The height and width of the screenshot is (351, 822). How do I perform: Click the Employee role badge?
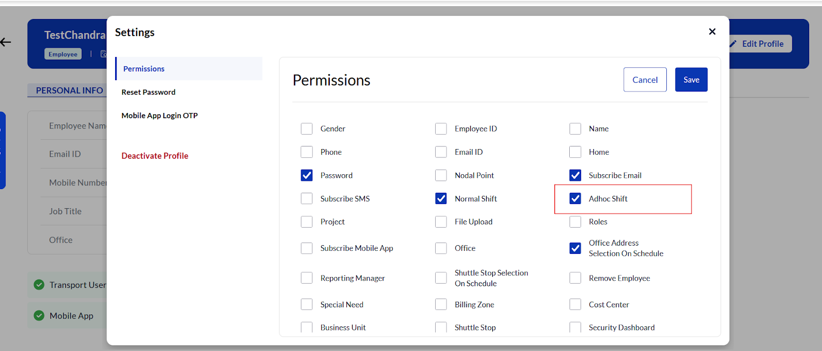[63, 54]
